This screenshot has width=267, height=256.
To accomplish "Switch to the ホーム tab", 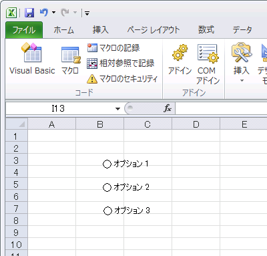I will 63,30.
